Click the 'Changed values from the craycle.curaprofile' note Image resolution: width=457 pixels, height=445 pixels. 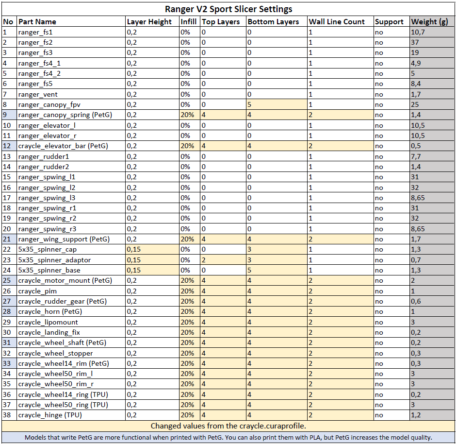pyautogui.click(x=228, y=426)
